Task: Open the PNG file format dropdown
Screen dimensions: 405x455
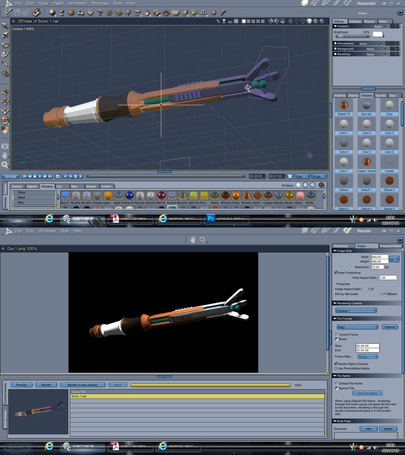Action: [x=357, y=327]
